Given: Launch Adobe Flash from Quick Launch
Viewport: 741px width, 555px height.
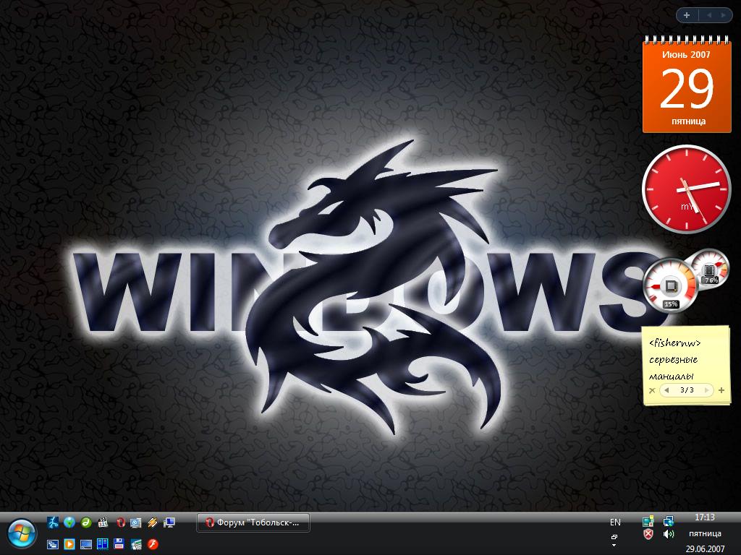Looking at the screenshot, I should click(x=152, y=544).
